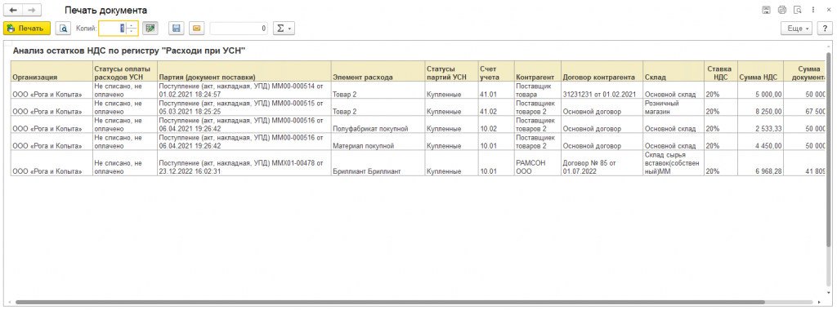The width and height of the screenshot is (837, 310).
Task: Select the VAT amount 6 968,28
Action: (x=761, y=163)
